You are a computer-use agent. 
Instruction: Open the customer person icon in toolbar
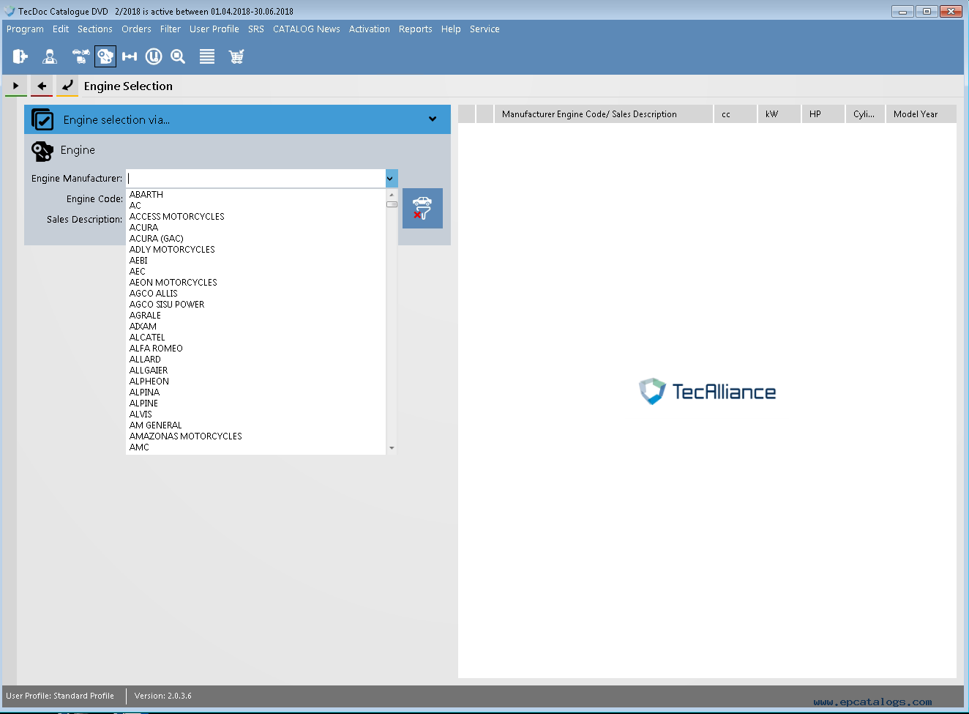[x=50, y=56]
